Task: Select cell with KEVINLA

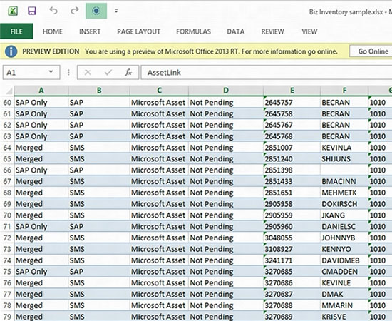Action: 344,148
